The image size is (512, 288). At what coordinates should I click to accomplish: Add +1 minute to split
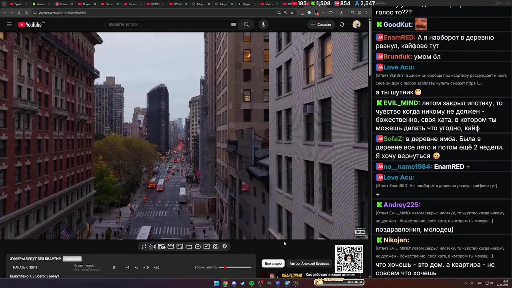tap(127, 268)
